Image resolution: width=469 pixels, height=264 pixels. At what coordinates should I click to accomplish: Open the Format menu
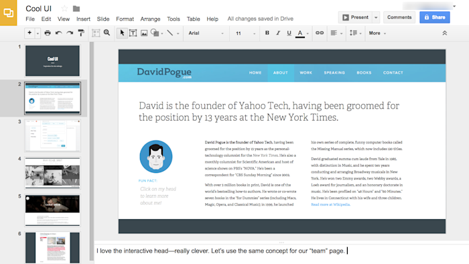pos(125,19)
